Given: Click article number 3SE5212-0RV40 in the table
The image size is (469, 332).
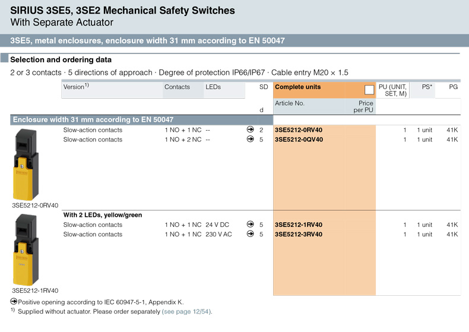Looking at the screenshot, I should click(299, 130).
